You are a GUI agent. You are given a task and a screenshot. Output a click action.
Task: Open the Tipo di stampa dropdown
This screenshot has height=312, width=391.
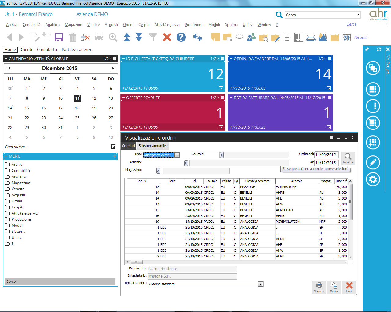point(260,284)
